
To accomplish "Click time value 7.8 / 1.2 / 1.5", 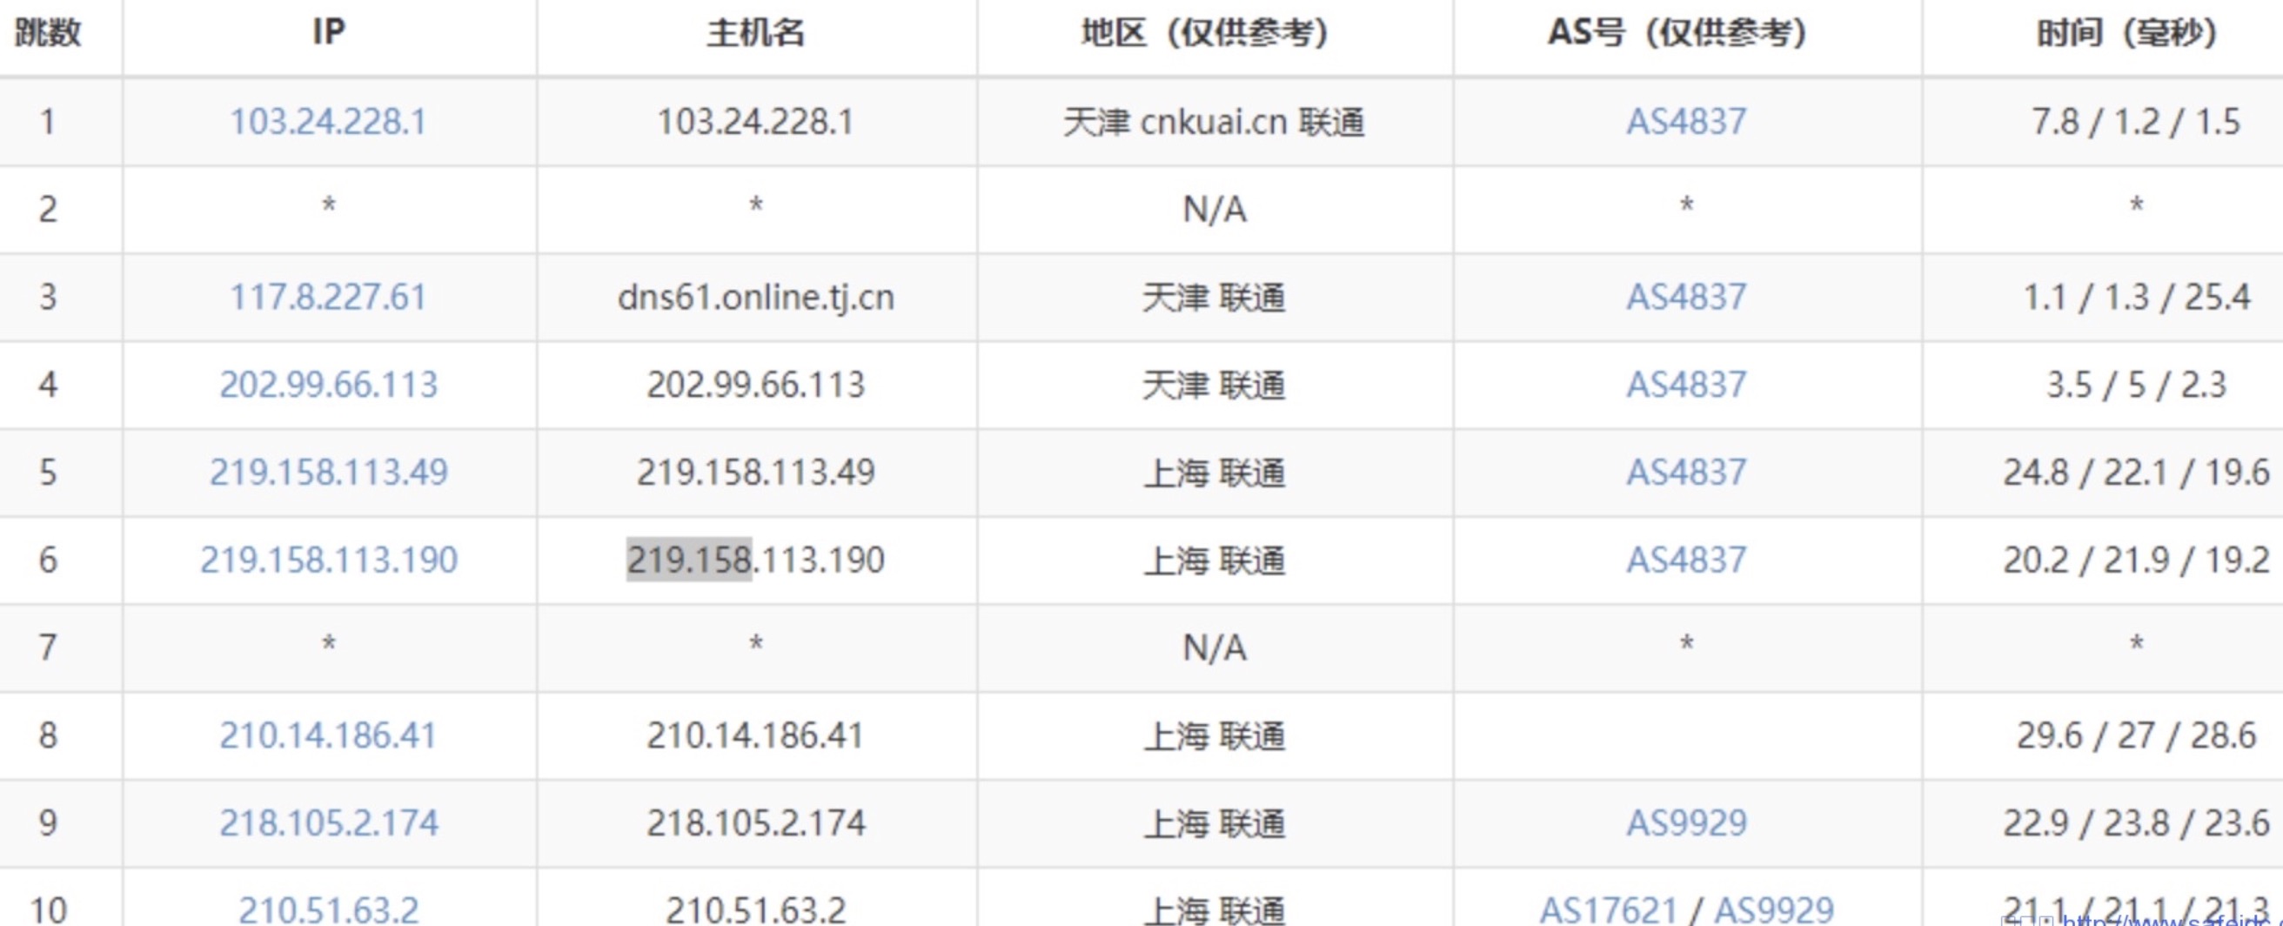I will pos(2136,121).
